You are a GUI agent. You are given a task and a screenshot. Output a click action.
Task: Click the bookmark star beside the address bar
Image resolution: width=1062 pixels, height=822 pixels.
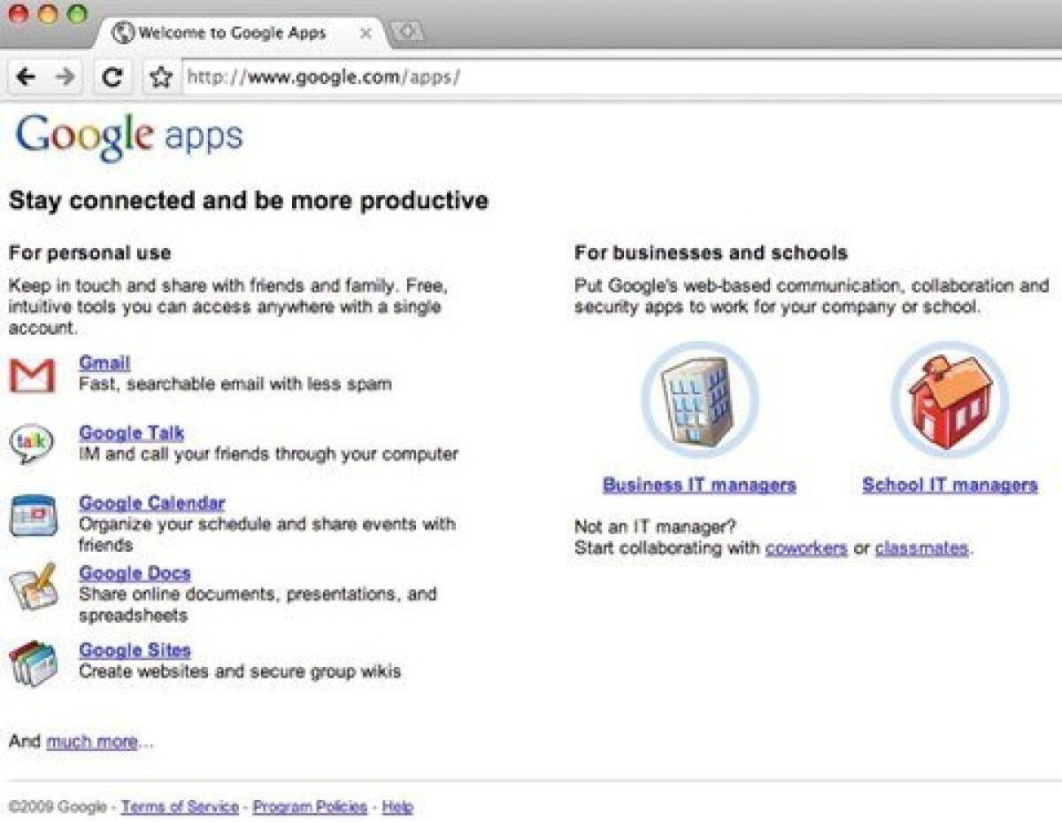tap(160, 78)
